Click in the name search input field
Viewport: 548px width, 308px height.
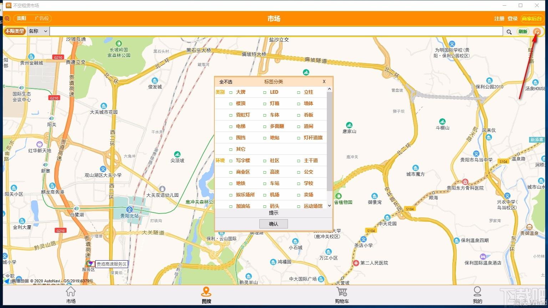[276, 31]
